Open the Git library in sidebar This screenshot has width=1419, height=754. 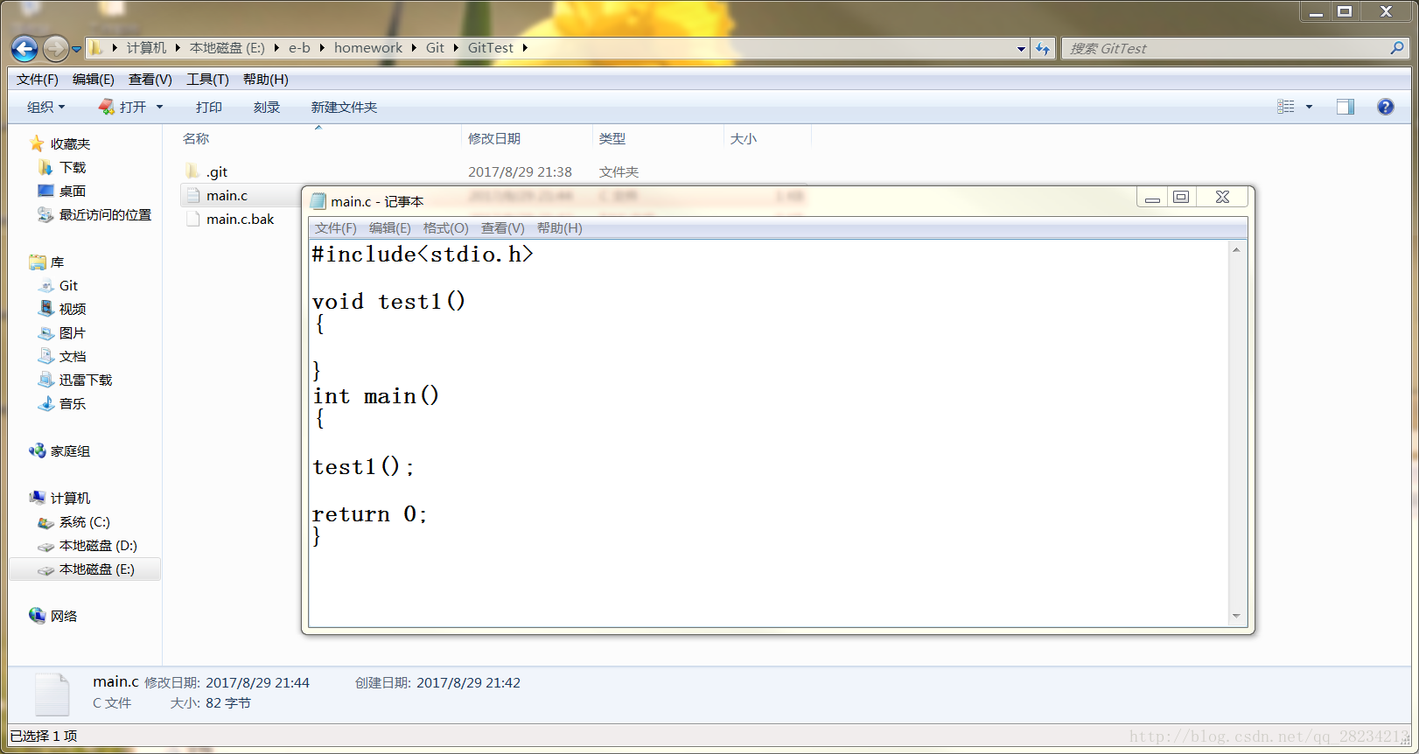coord(68,285)
